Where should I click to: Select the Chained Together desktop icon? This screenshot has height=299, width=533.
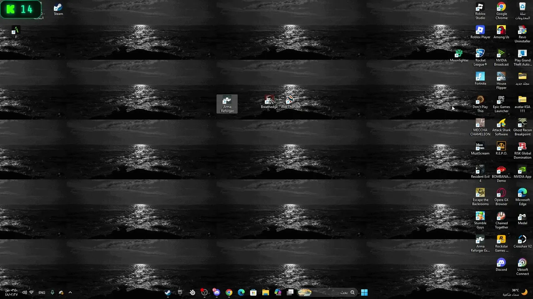501,221
